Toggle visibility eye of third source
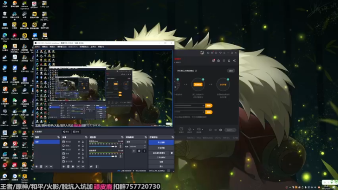338x190 pixels. click(79, 149)
